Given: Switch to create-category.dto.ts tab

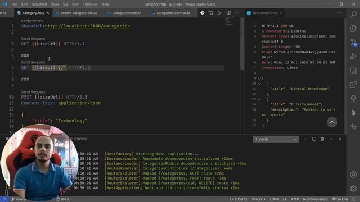Looking at the screenshot, I should coord(79,13).
